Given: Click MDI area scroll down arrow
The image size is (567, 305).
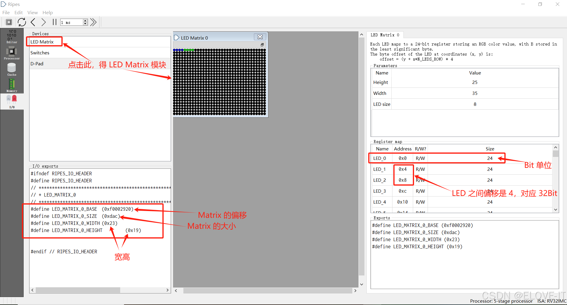Looking at the screenshot, I should tap(361, 284).
